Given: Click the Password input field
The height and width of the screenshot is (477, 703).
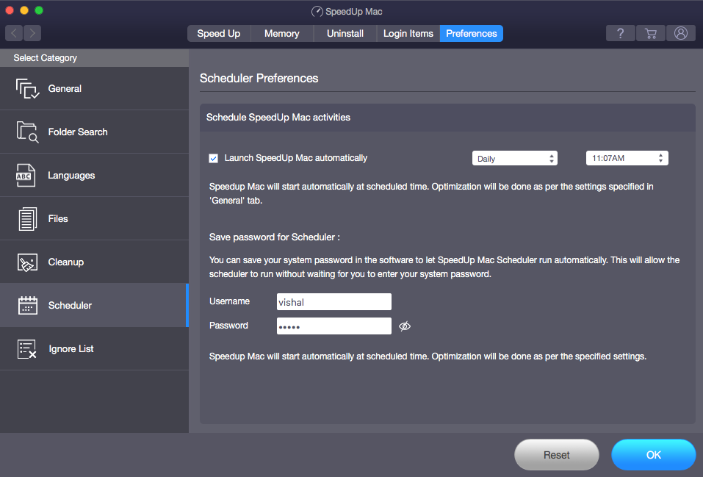Looking at the screenshot, I should click(334, 326).
